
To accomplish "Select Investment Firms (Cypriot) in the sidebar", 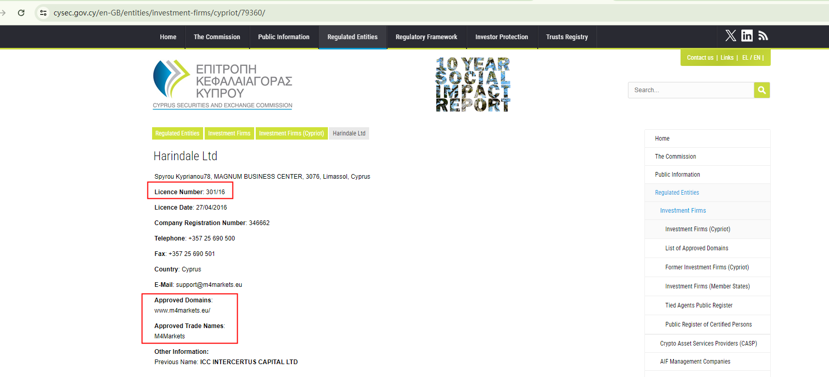I will tap(707, 229).
